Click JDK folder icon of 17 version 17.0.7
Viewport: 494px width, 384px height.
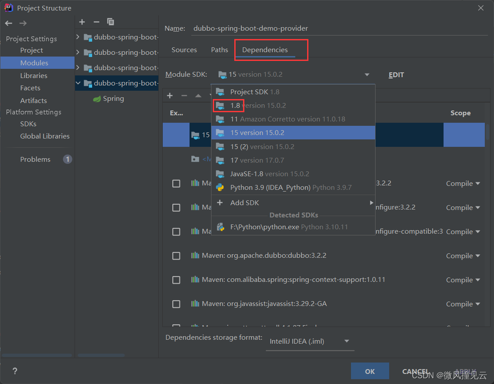pos(220,160)
